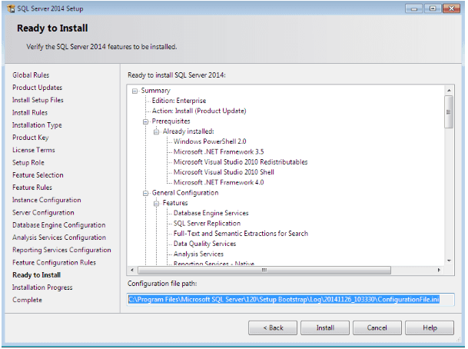Screen dimensions: 468x349
Task: Collapse the Summary tree node
Action: pos(135,91)
